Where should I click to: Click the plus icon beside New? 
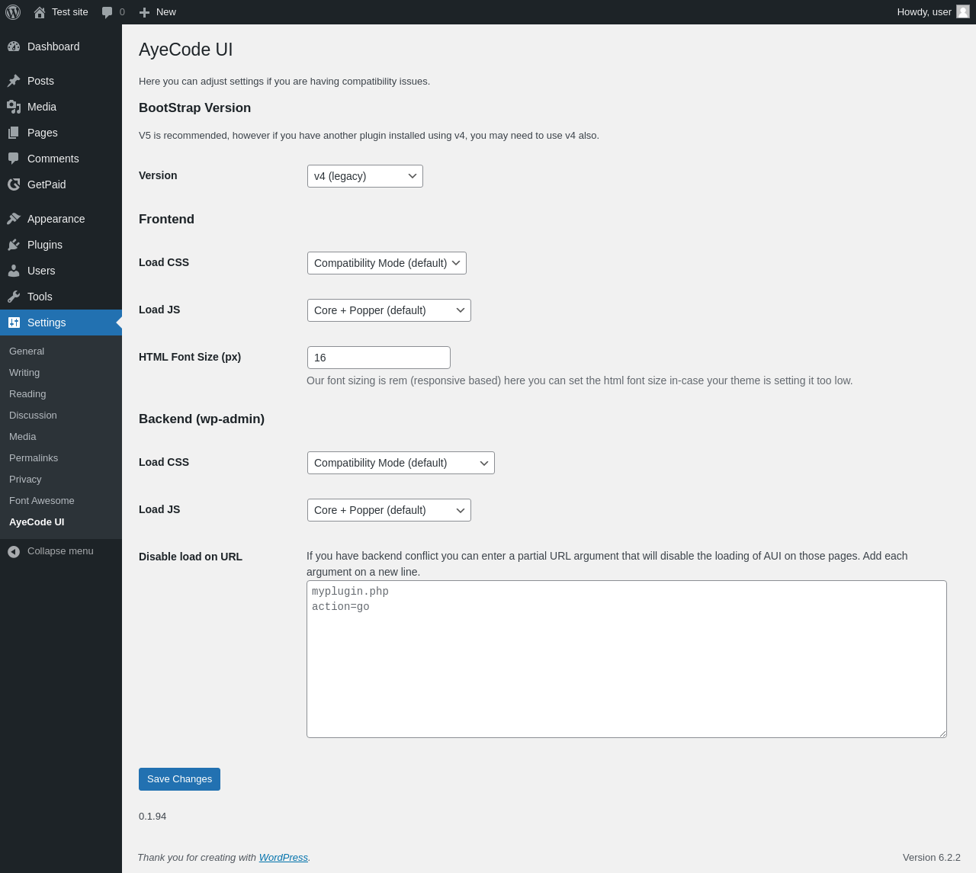point(144,12)
